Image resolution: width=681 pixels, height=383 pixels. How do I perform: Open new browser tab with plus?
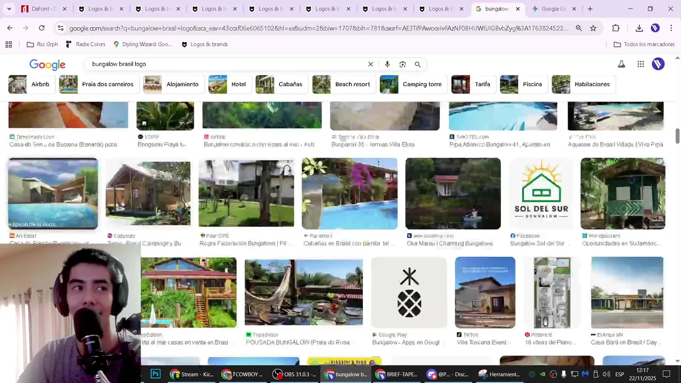[590, 9]
